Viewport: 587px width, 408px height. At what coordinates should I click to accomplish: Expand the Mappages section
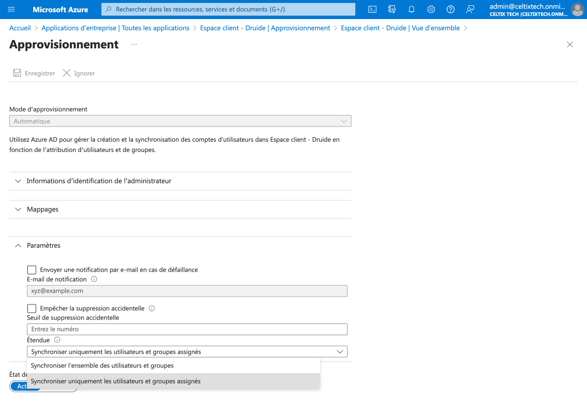pyautogui.click(x=180, y=209)
